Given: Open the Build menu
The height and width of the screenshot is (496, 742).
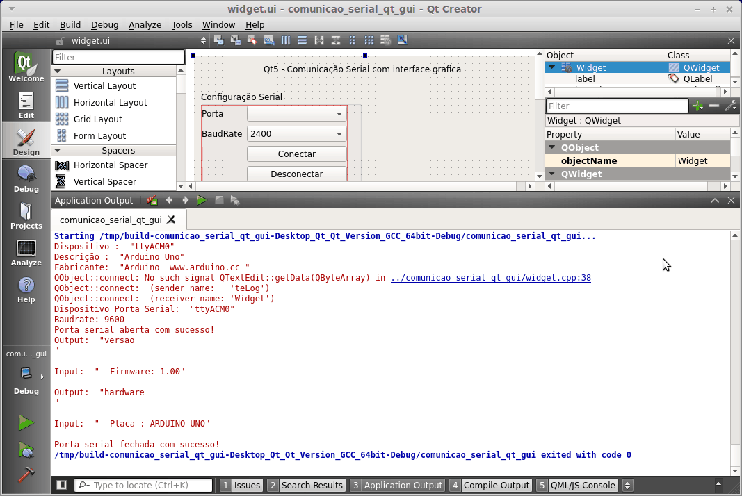Looking at the screenshot, I should [x=70, y=24].
